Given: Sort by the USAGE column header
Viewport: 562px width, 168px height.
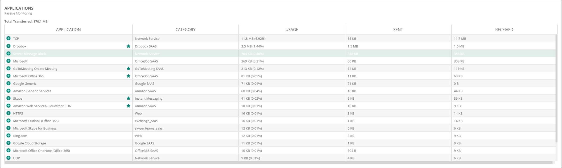Looking at the screenshot, I should click(292, 30).
